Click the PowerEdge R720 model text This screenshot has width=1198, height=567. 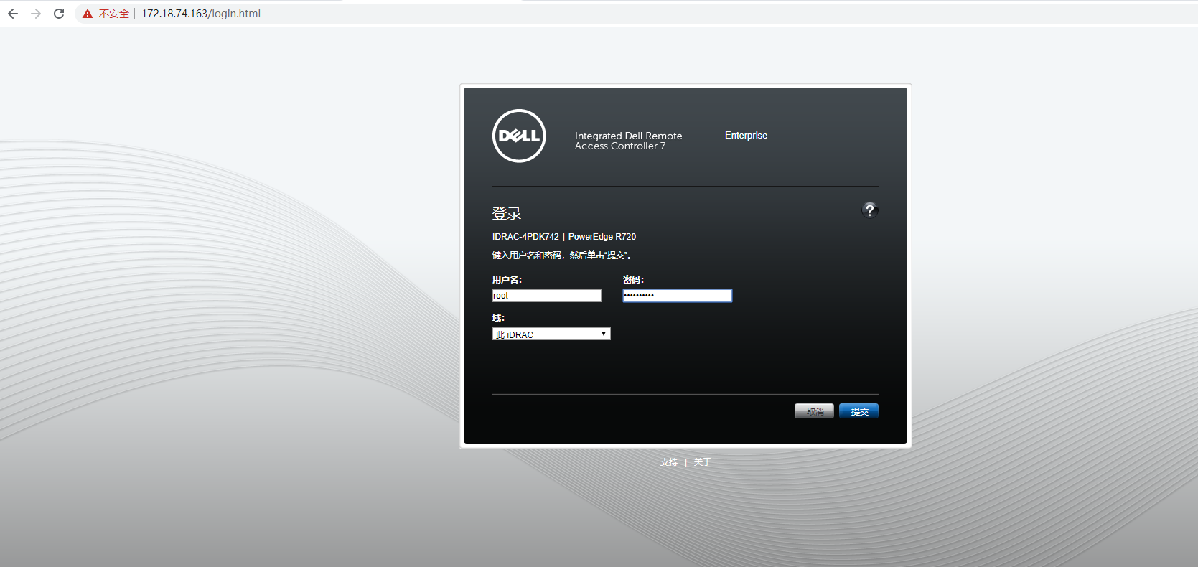602,237
